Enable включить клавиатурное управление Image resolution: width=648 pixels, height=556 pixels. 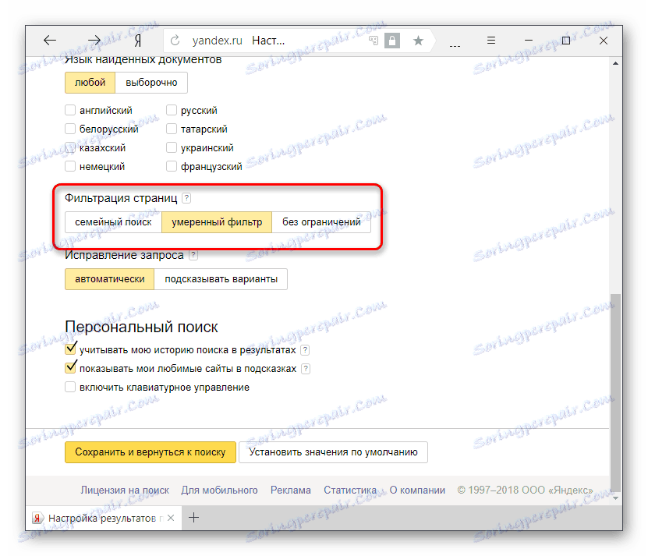click(x=69, y=386)
